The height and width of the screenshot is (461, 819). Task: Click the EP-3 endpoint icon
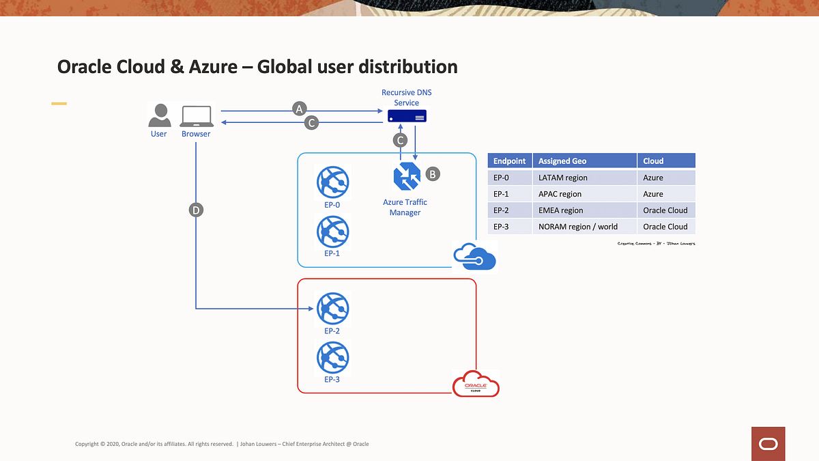332,358
